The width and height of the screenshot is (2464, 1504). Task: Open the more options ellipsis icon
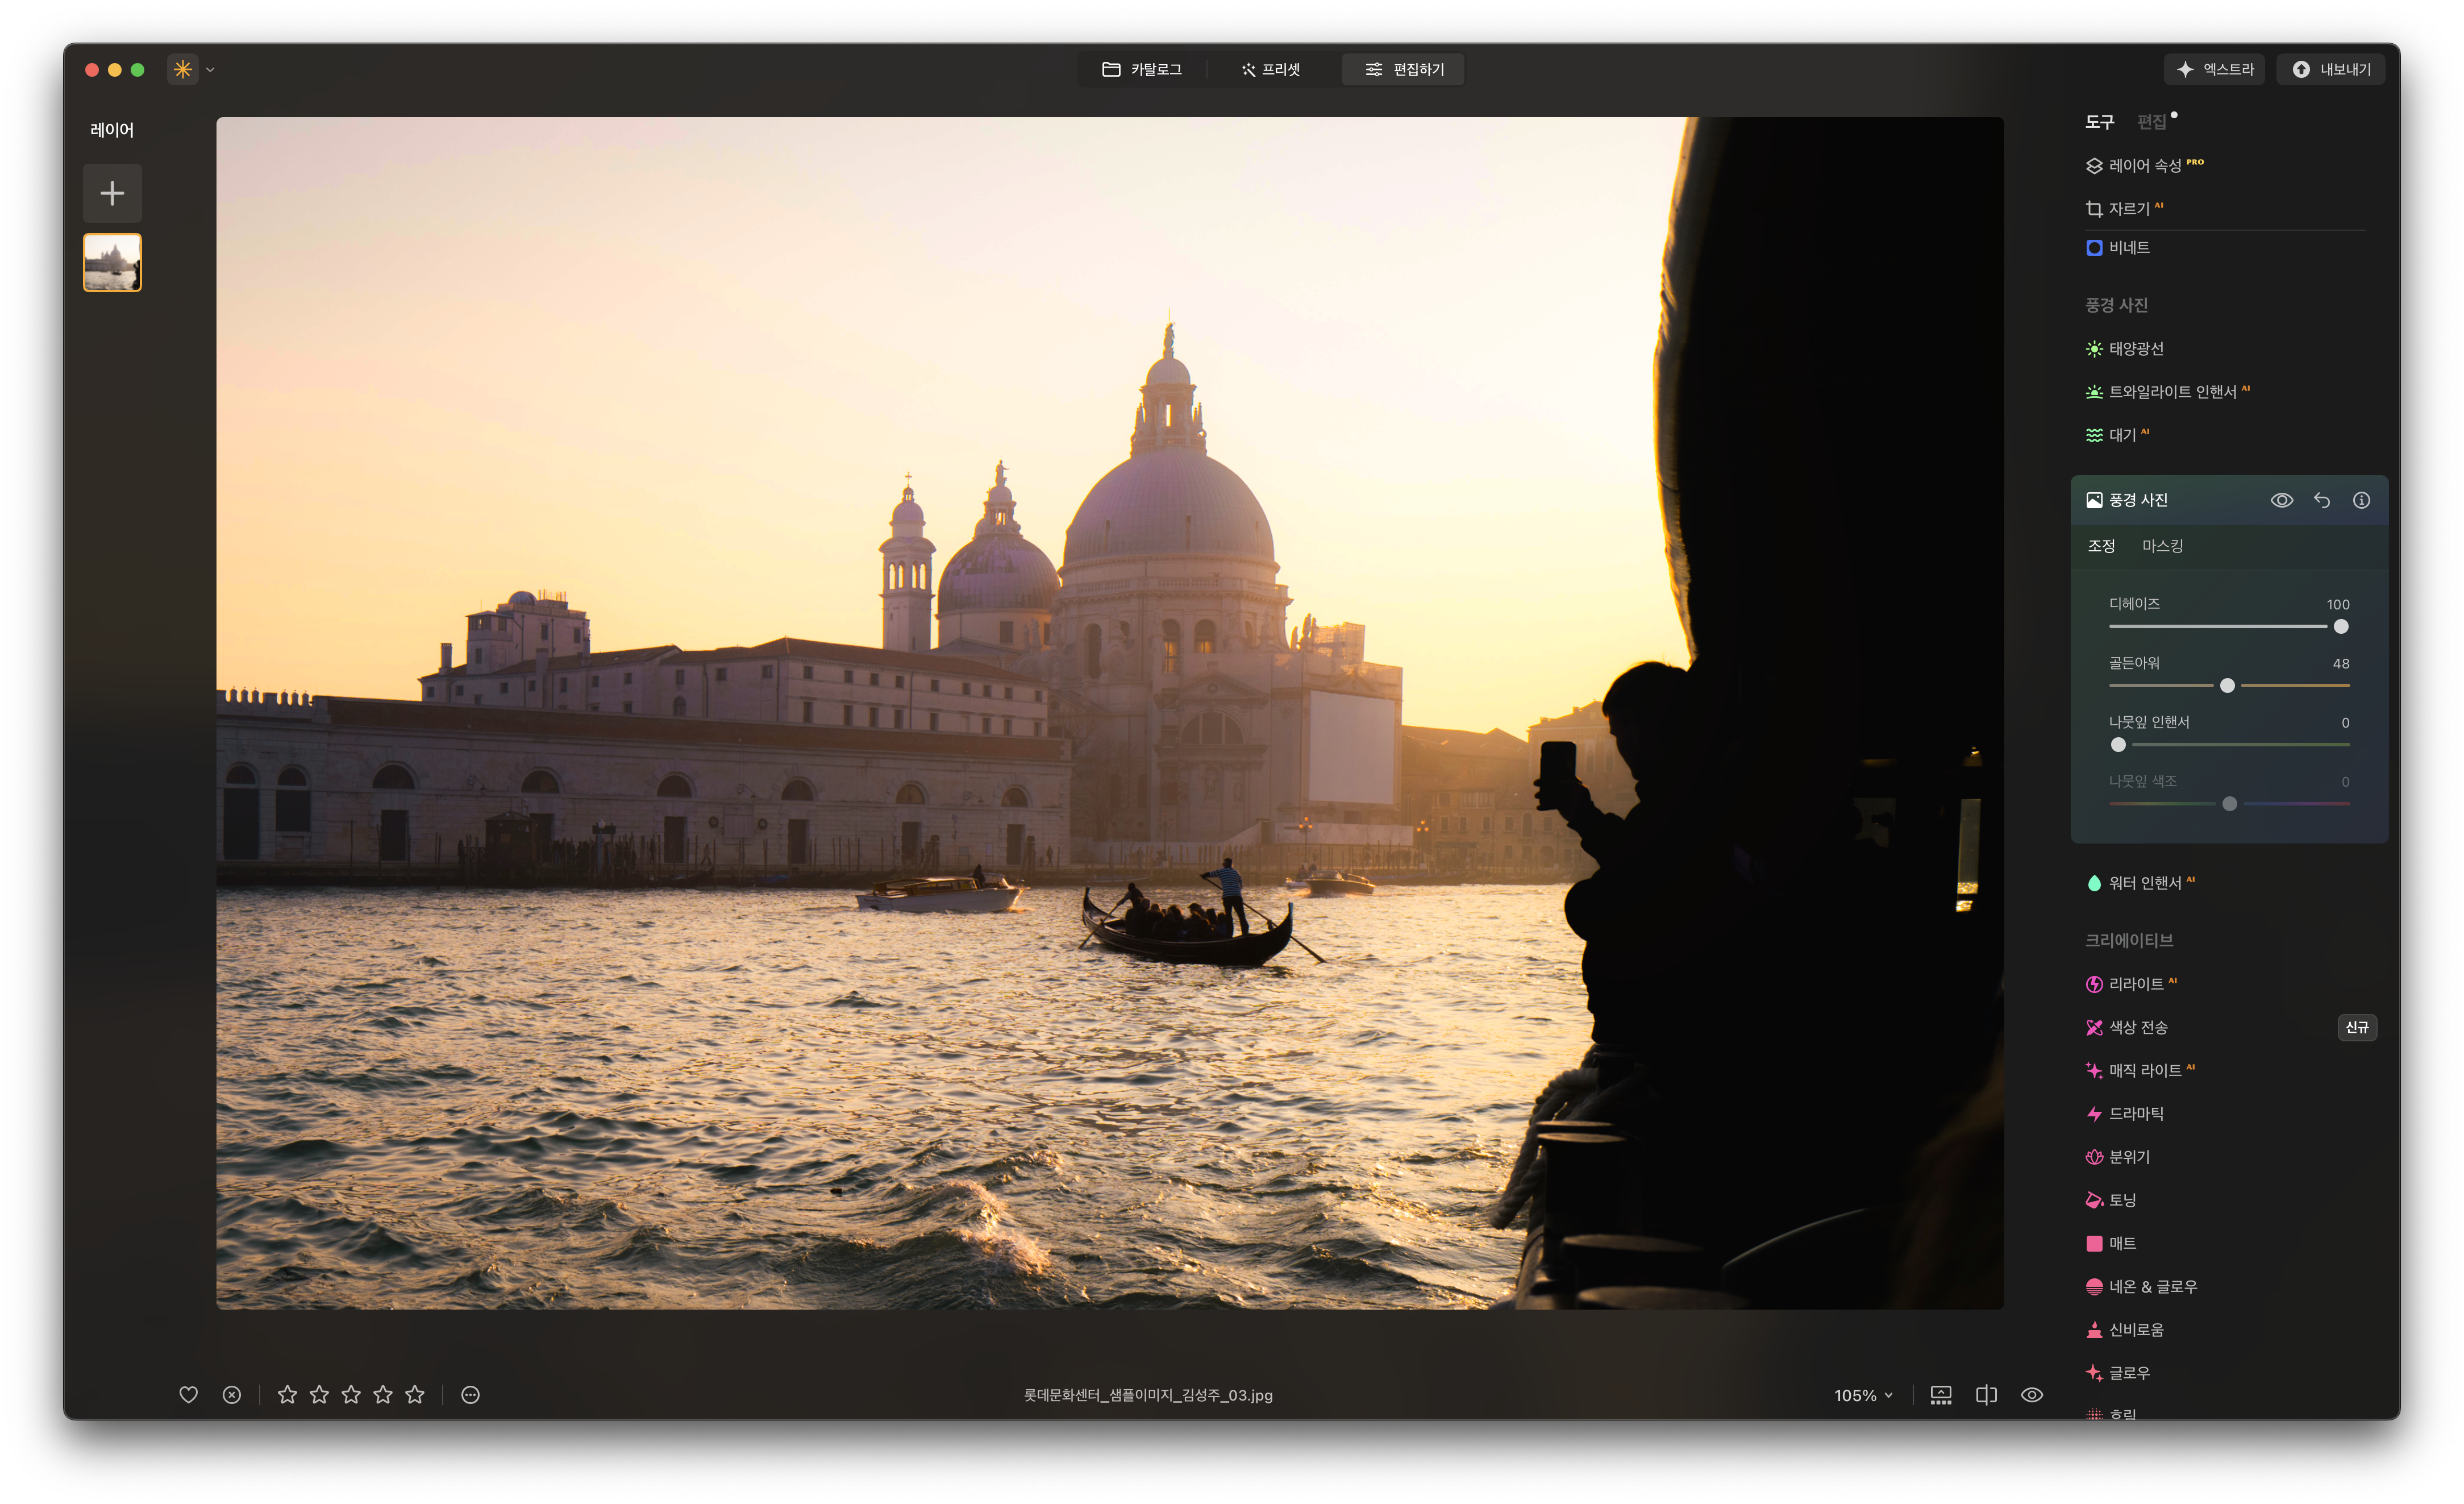tap(470, 1394)
